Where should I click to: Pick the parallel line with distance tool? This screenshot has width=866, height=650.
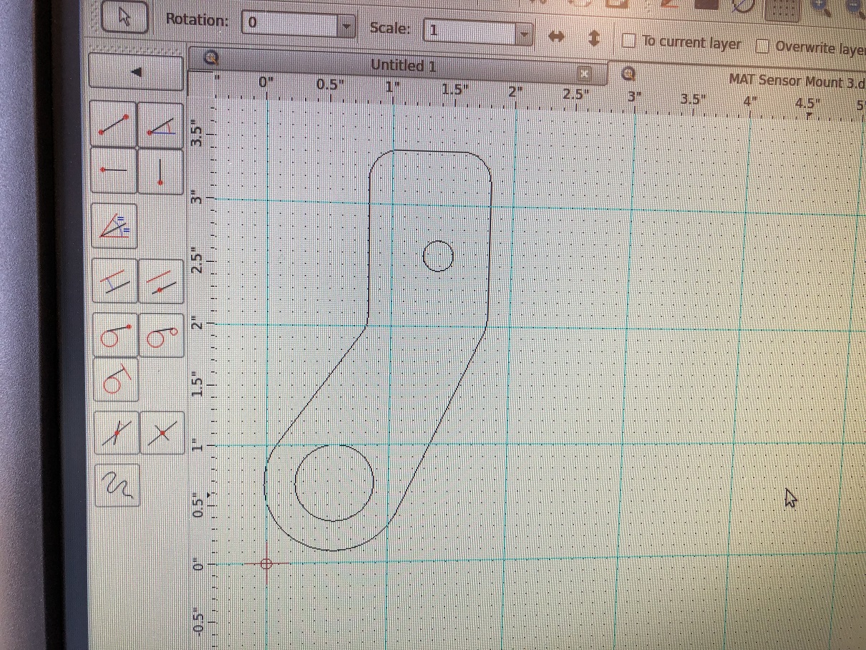click(x=115, y=281)
